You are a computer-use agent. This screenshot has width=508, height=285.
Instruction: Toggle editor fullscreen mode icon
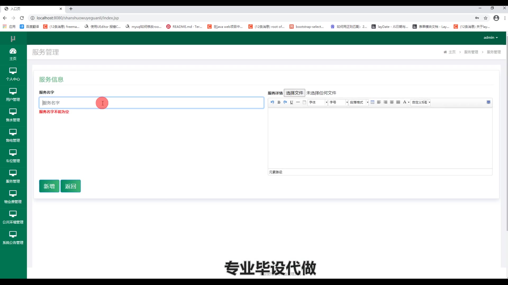coord(488,102)
